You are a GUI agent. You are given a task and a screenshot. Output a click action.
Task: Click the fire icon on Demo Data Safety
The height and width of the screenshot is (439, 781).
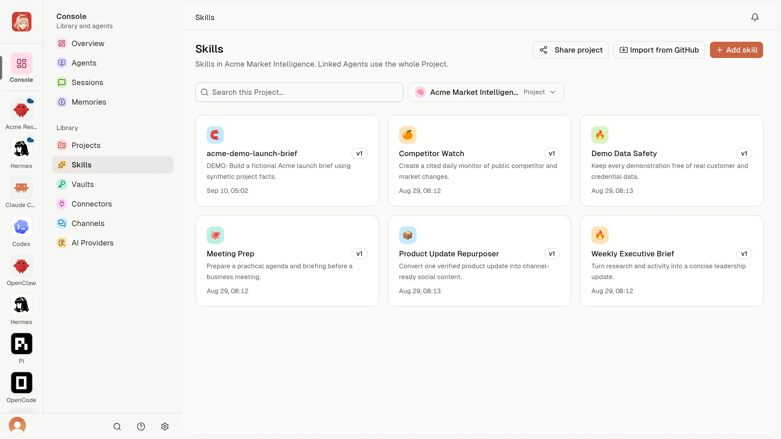600,135
